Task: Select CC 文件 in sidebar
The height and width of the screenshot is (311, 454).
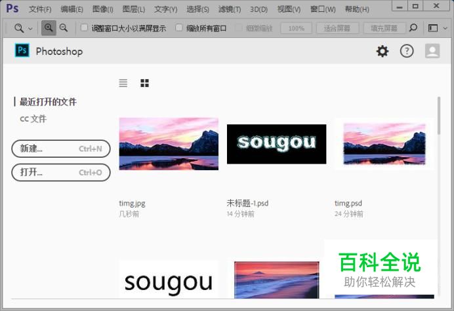Action: tap(33, 119)
